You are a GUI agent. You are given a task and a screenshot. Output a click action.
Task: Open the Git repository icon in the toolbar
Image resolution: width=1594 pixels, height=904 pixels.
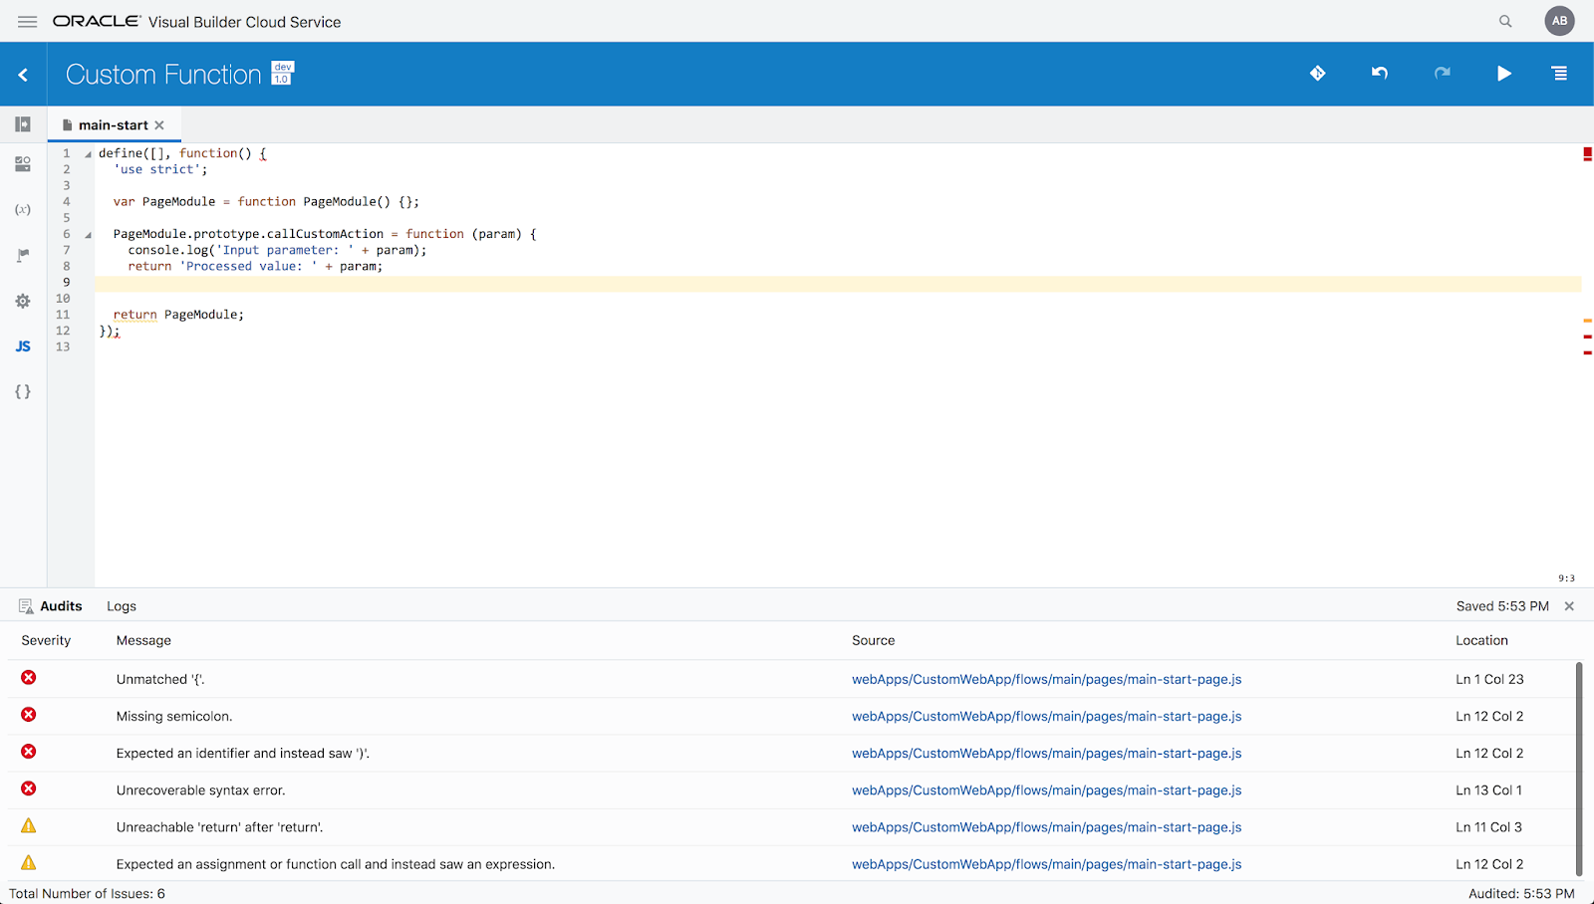(1317, 73)
